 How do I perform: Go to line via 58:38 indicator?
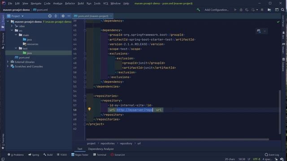coord(242,159)
